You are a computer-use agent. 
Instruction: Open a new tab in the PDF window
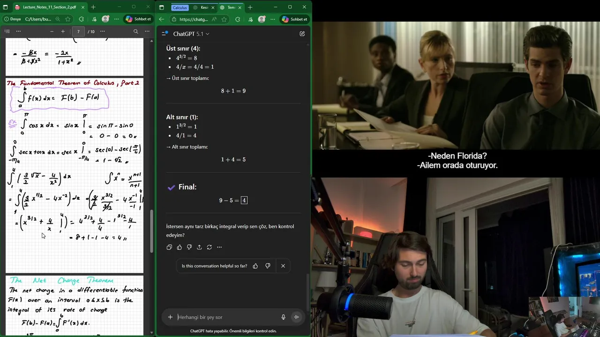coord(93,7)
